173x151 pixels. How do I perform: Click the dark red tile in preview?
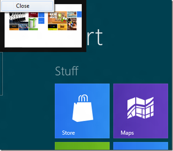point(33,15)
